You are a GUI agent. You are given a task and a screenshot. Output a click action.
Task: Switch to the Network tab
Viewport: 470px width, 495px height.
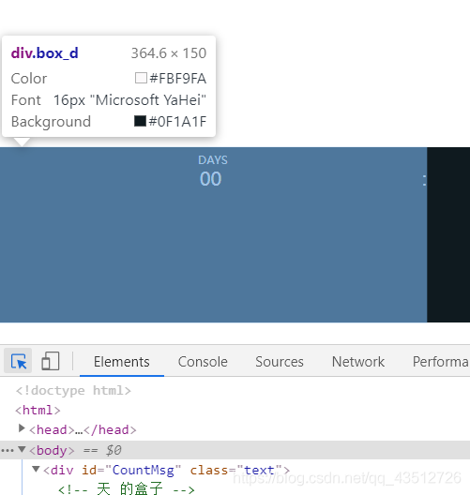click(357, 362)
